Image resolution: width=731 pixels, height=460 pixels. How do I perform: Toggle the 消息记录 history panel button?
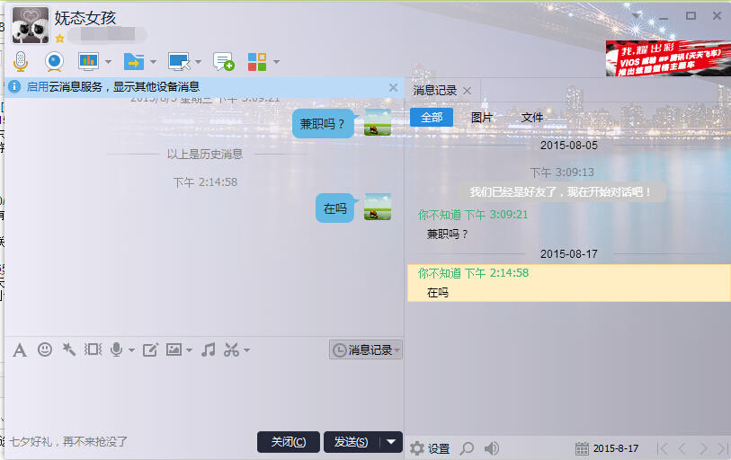(x=365, y=349)
